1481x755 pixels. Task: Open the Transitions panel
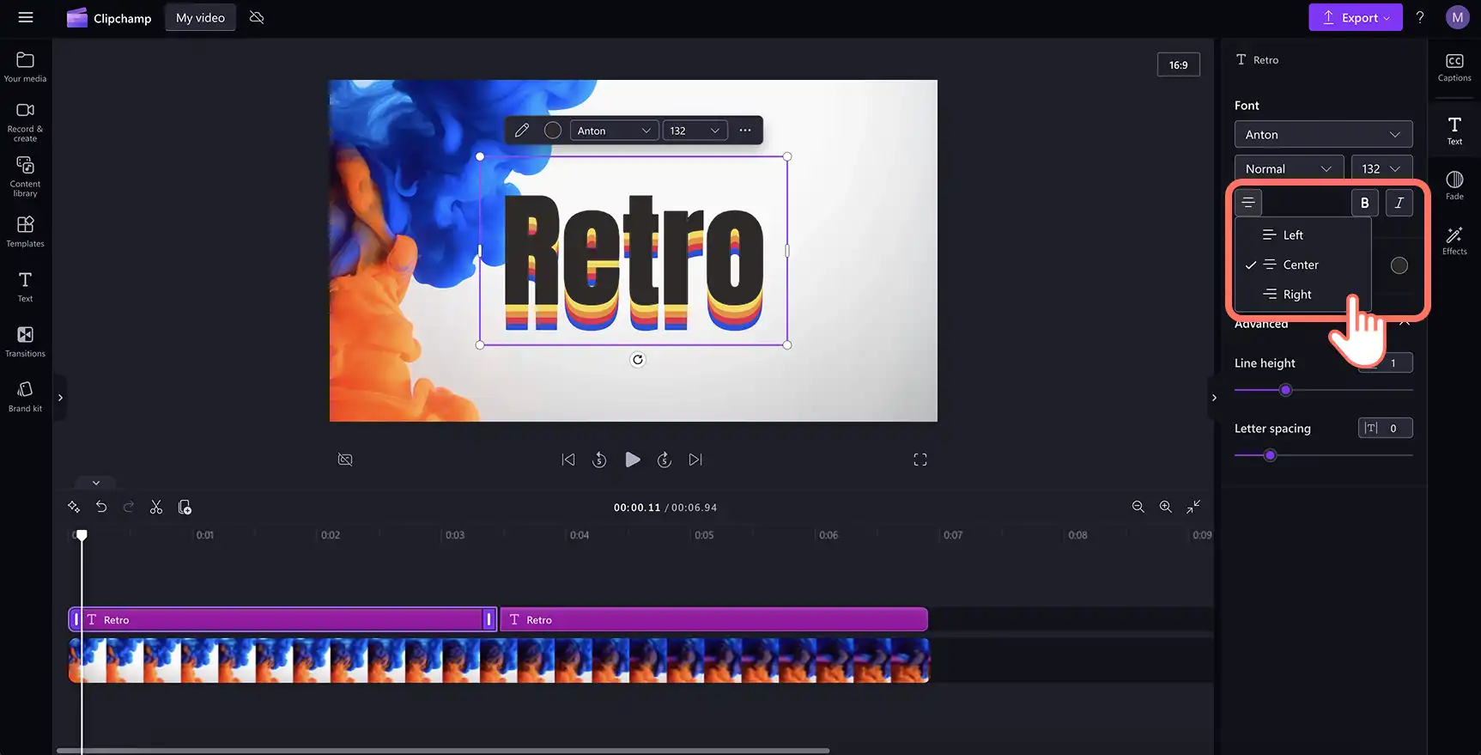(25, 341)
